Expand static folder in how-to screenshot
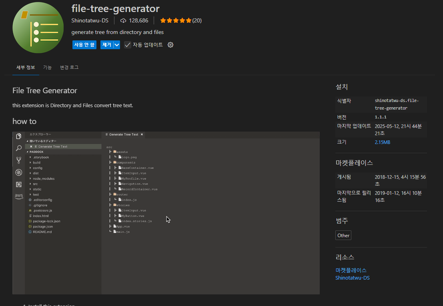The width and height of the screenshot is (443, 306). 30,190
